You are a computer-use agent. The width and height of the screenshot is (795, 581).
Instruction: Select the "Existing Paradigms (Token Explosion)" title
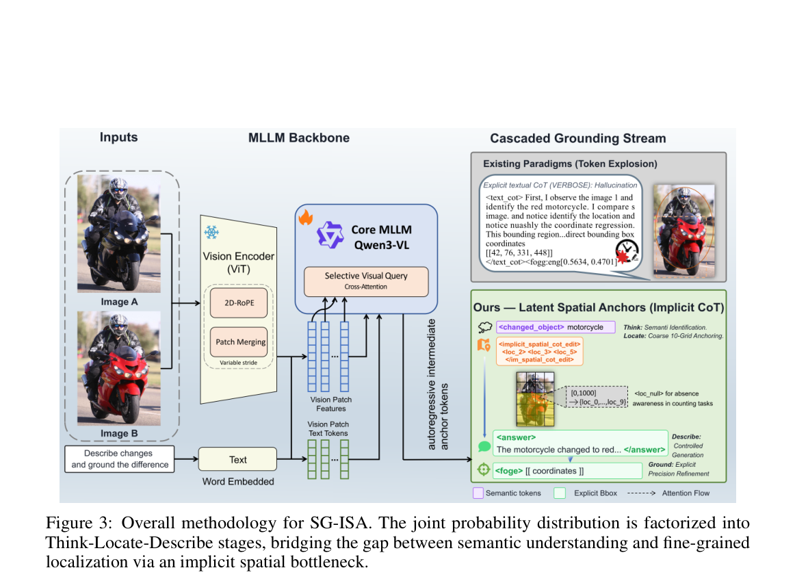point(570,164)
